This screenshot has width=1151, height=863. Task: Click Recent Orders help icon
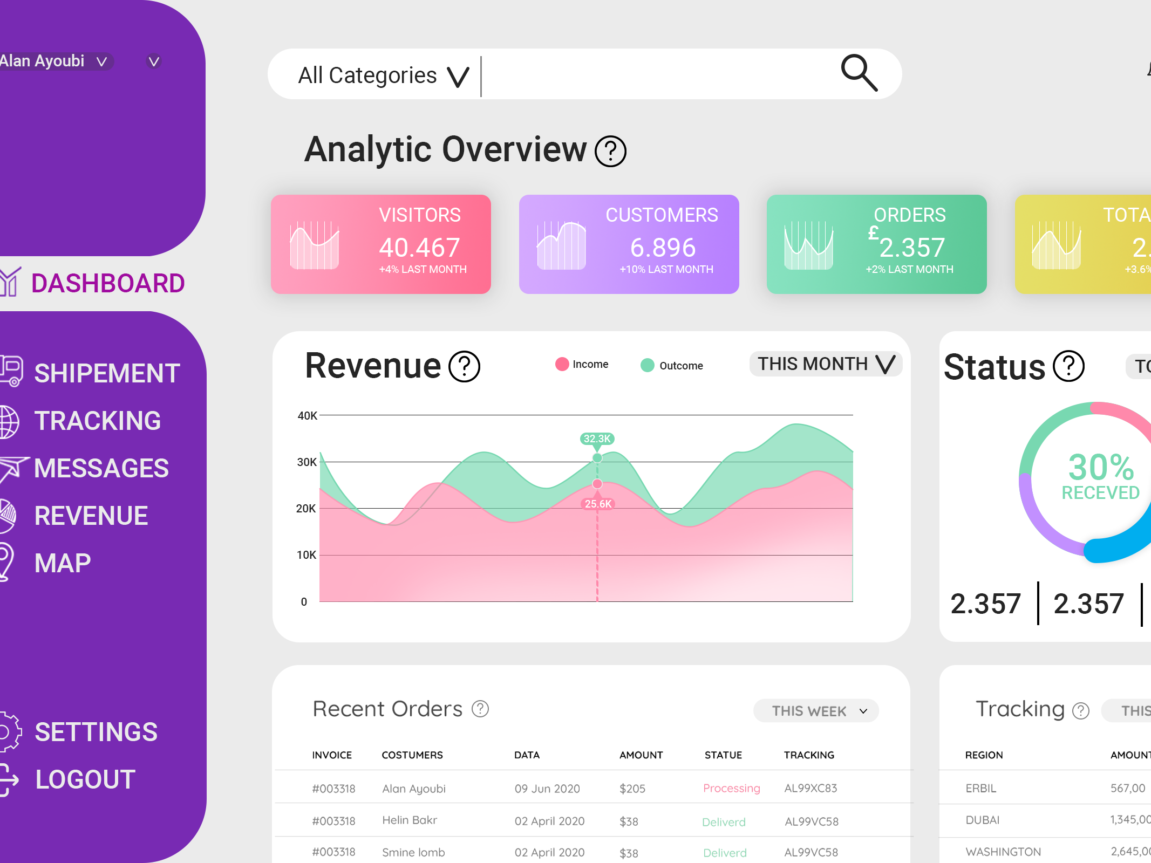click(x=480, y=709)
